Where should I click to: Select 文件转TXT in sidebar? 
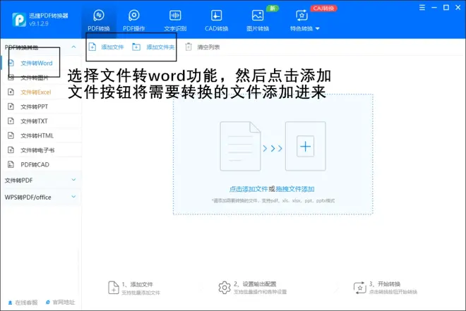41,121
